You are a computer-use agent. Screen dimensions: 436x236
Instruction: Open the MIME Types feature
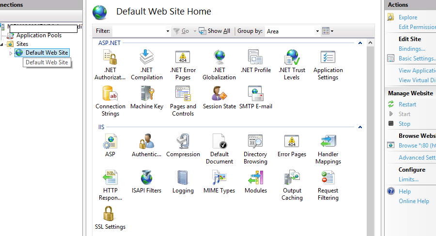pos(219,178)
